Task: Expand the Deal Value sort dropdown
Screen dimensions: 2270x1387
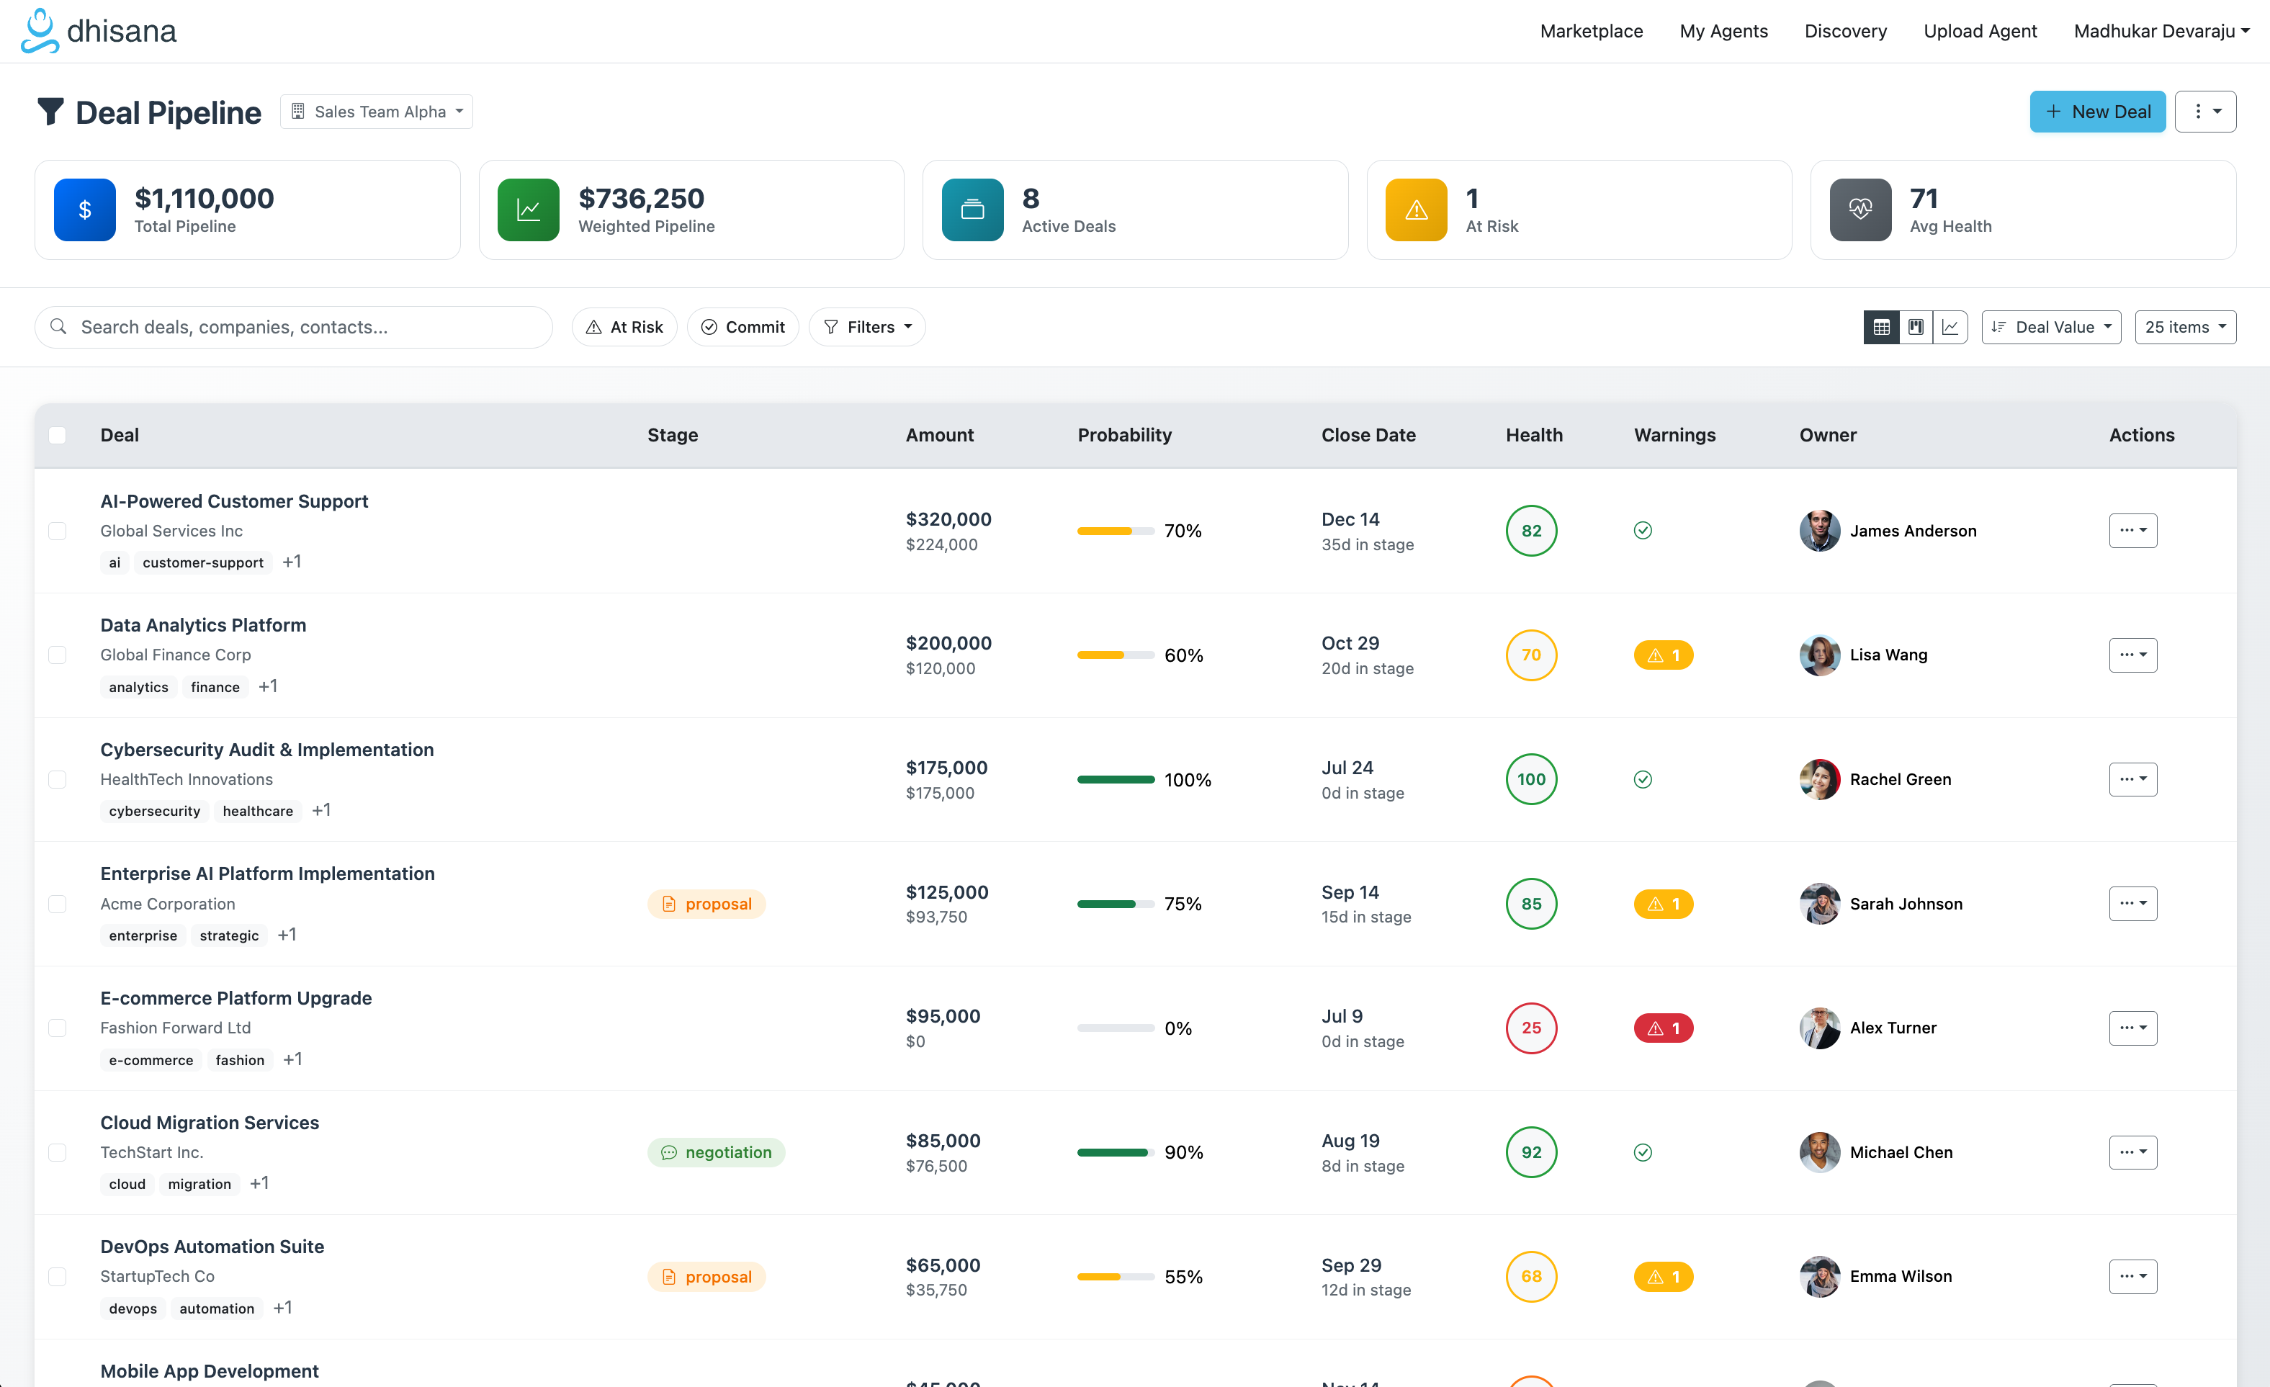Action: pyautogui.click(x=2051, y=327)
